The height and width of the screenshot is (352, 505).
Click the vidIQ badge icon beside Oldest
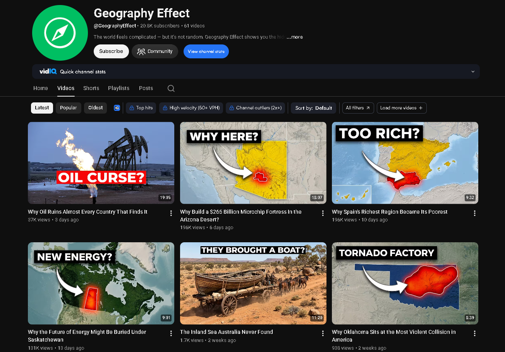coord(117,108)
